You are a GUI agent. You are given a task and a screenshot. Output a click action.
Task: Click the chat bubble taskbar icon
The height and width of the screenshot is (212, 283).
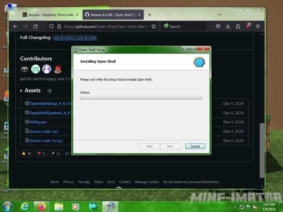(93, 206)
